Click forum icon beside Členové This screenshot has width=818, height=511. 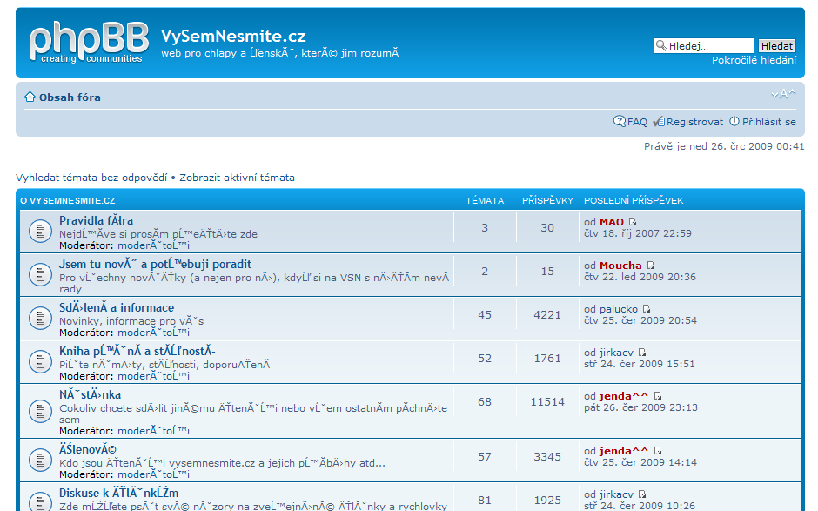tap(40, 461)
